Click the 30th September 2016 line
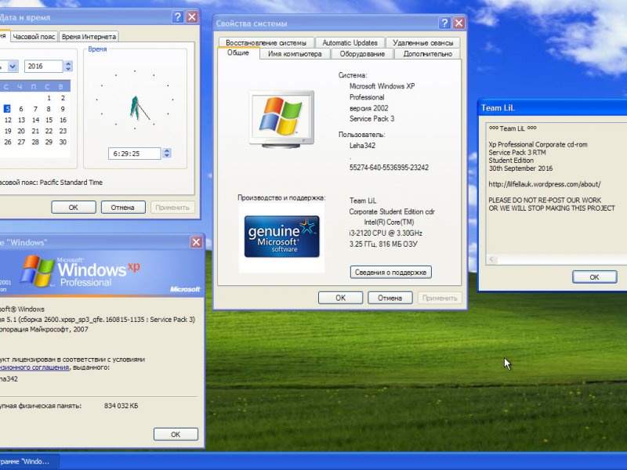 520,168
